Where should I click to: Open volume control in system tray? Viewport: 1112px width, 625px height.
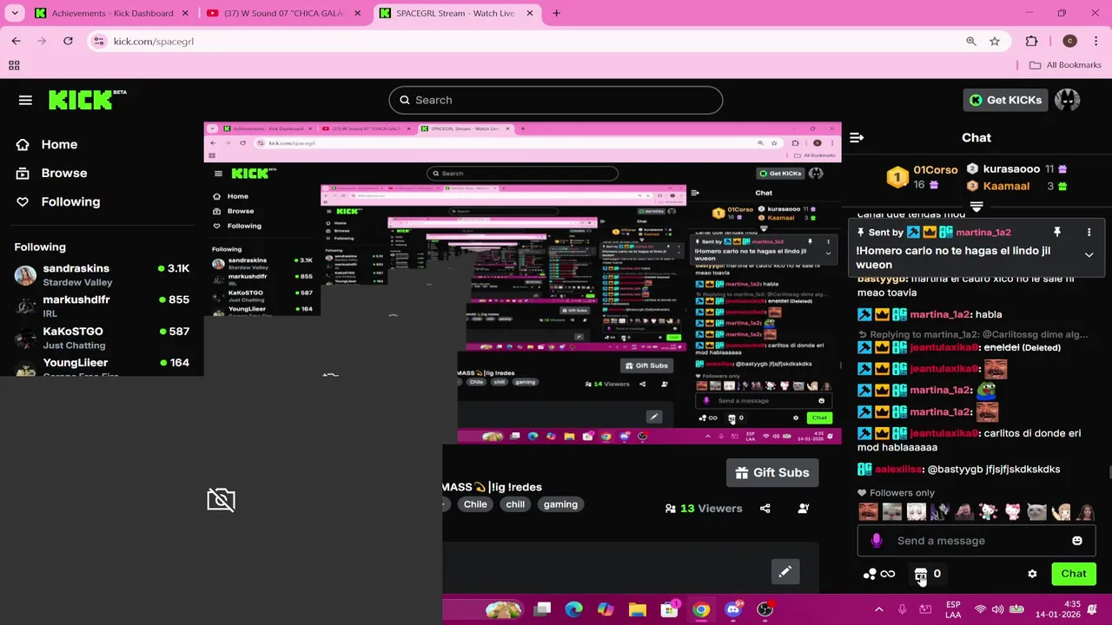[x=997, y=609]
